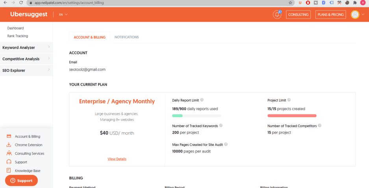Click the Support headset icon in sidebar list

pos(9,162)
